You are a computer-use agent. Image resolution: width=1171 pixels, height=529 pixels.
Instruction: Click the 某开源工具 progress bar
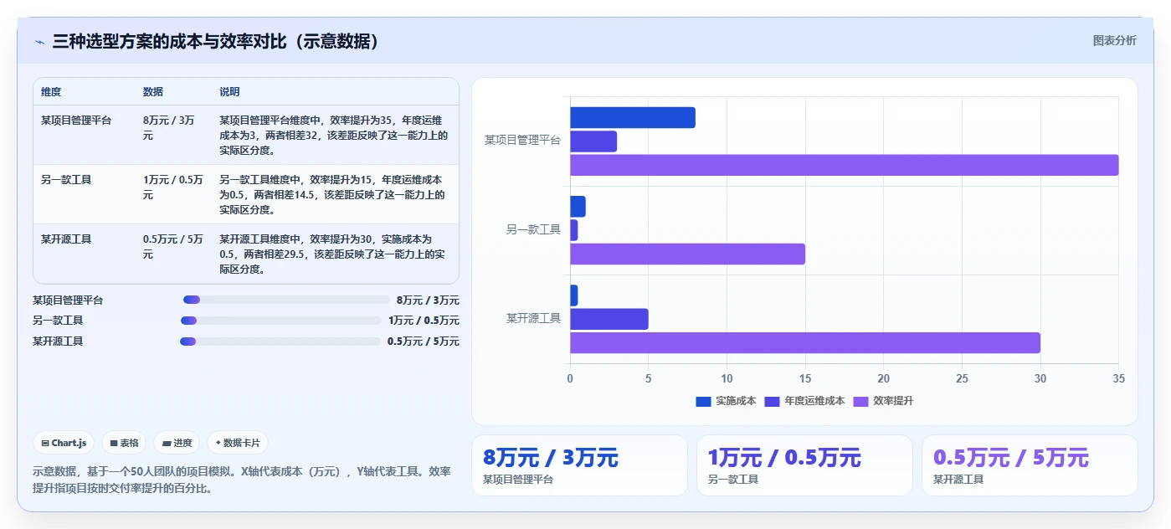coord(280,341)
